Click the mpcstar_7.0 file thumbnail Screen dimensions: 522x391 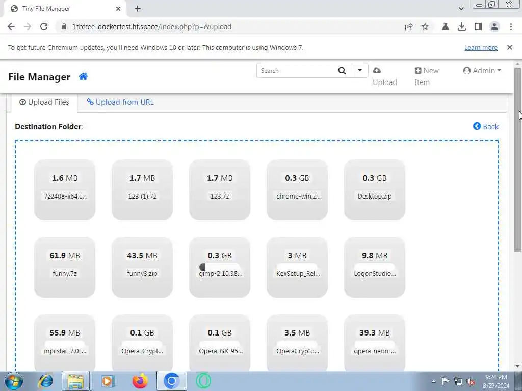tap(65, 343)
